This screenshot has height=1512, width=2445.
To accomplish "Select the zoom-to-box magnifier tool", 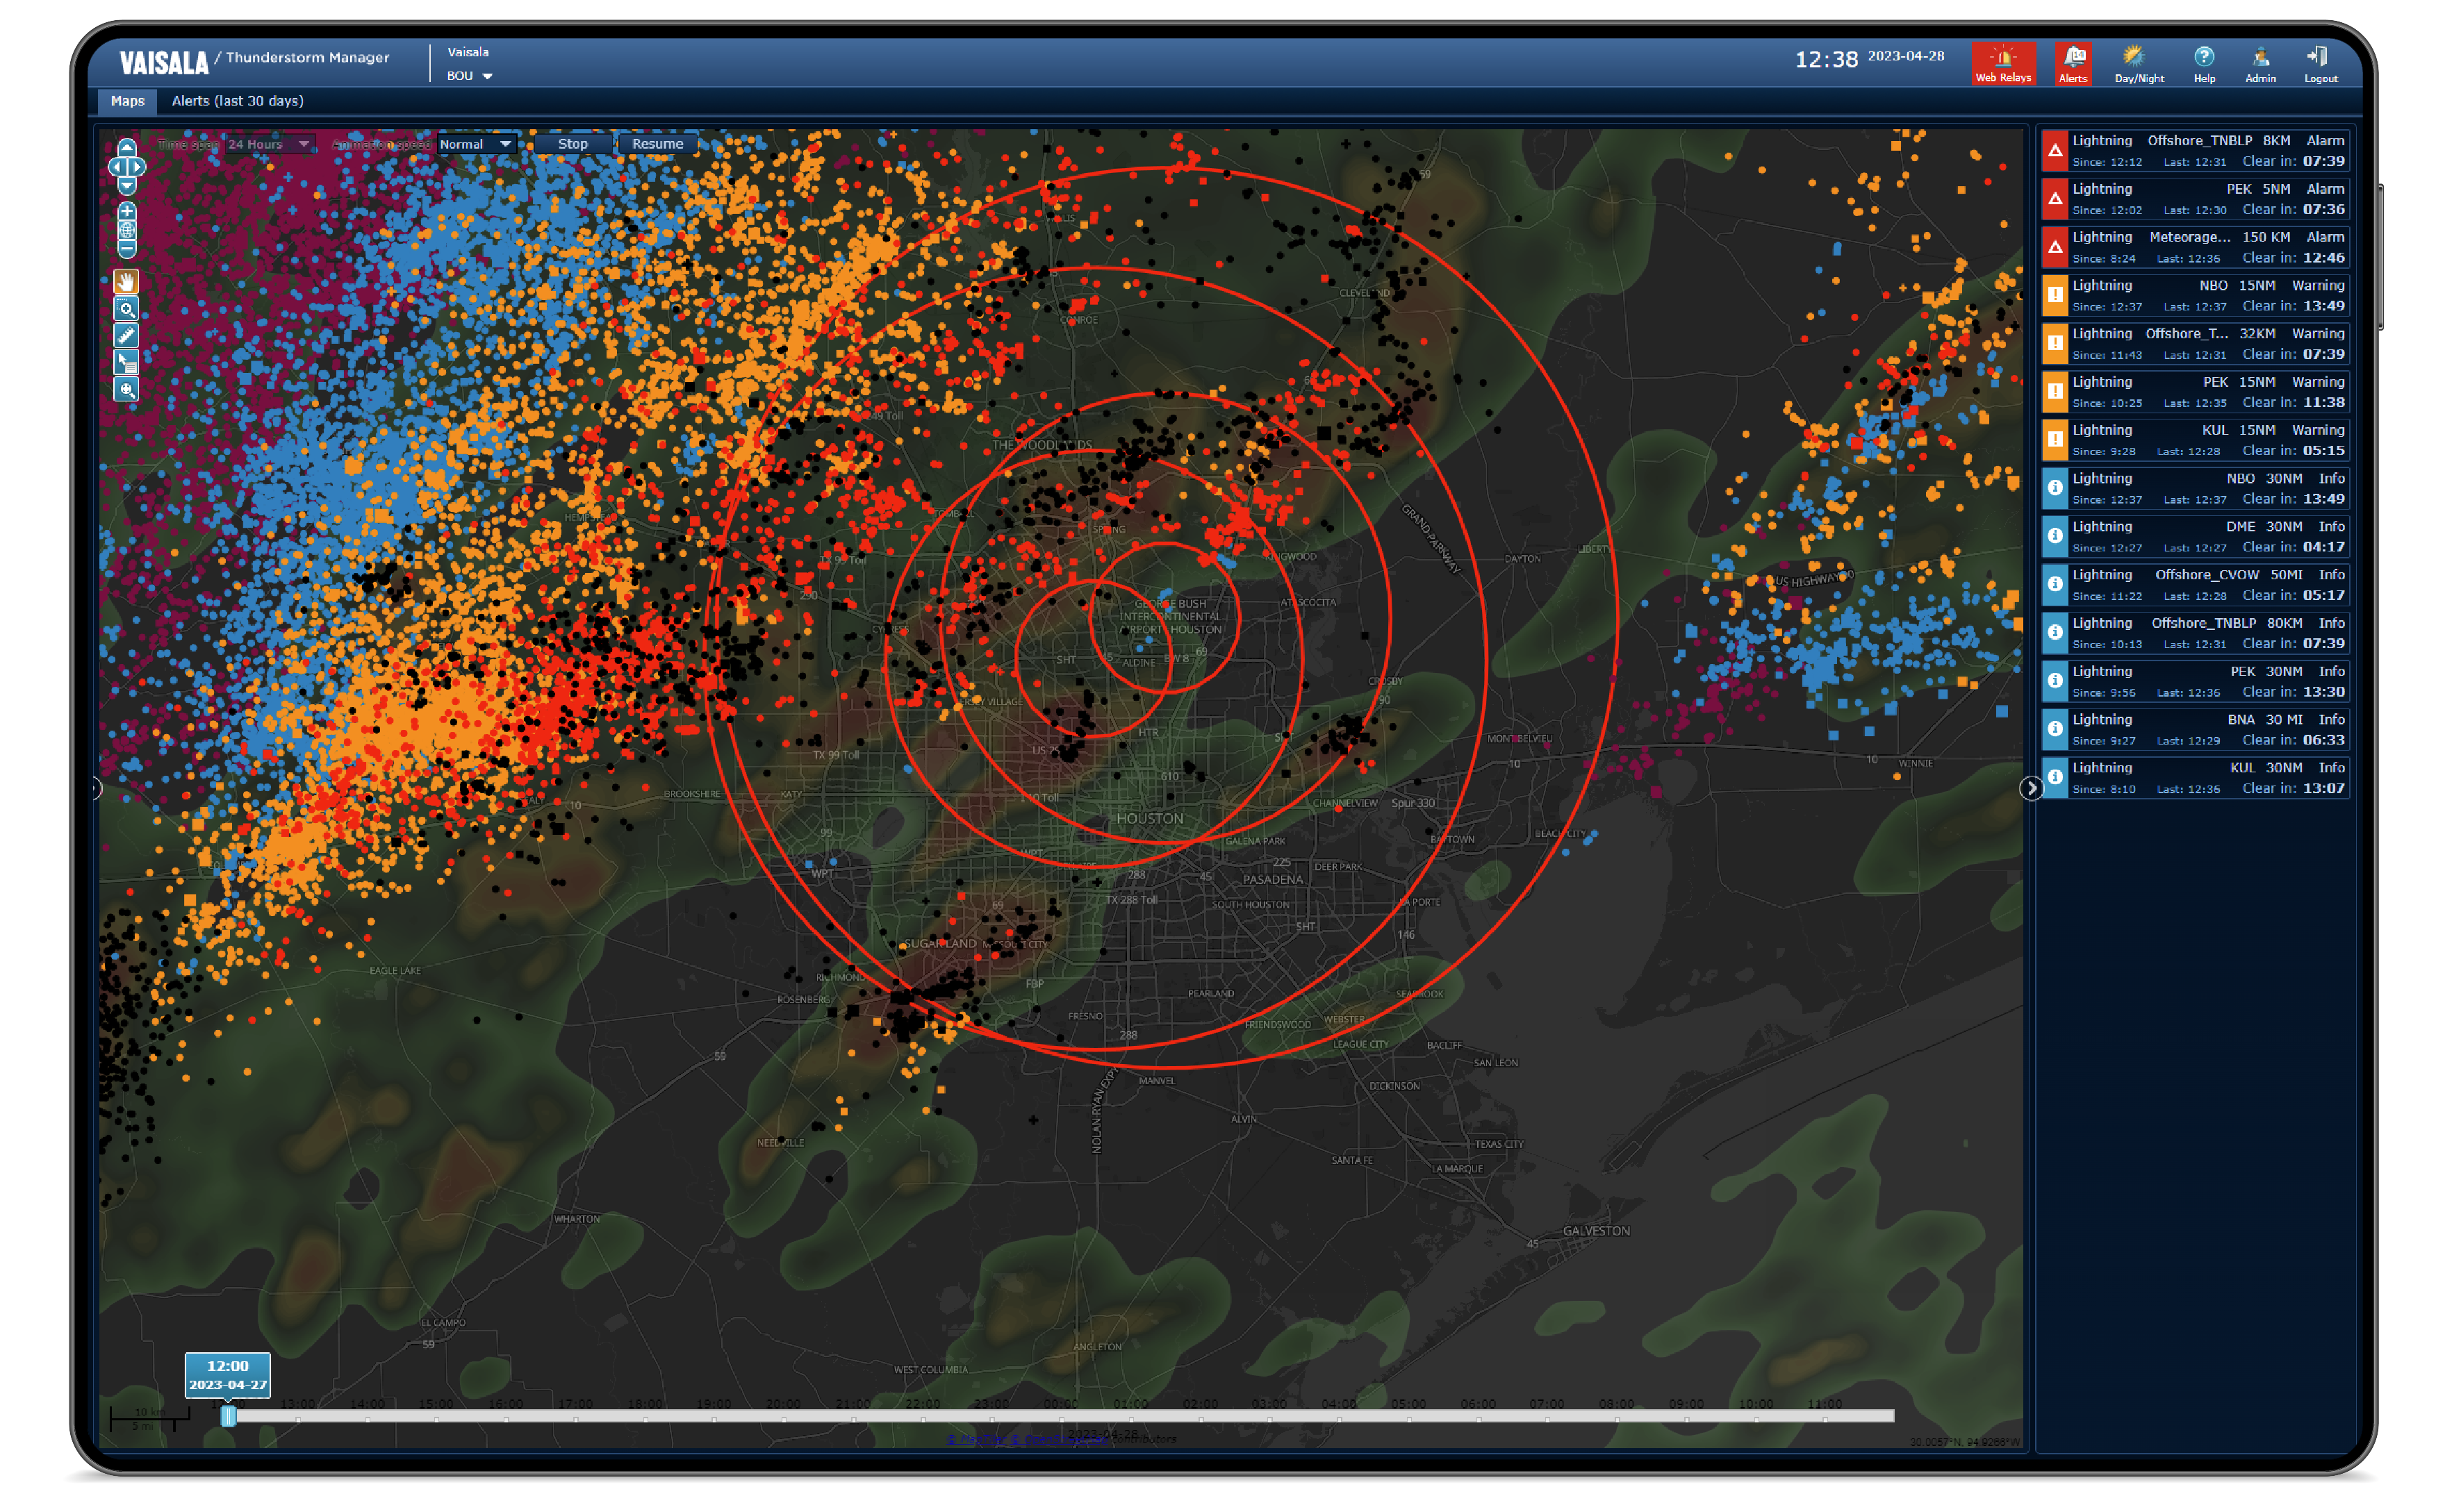I will pos(126,309).
